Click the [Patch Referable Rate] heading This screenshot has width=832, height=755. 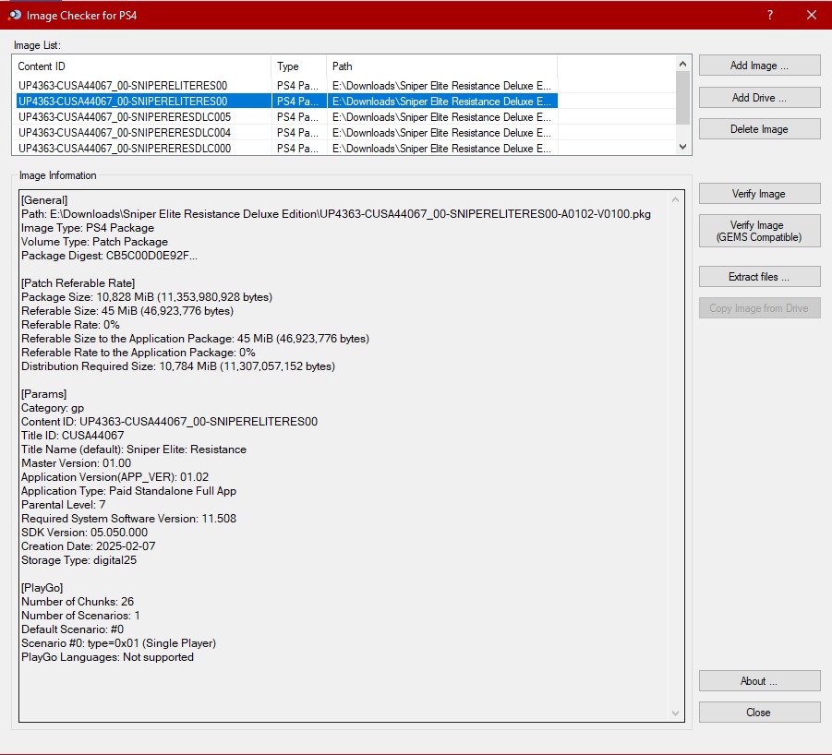pos(78,282)
